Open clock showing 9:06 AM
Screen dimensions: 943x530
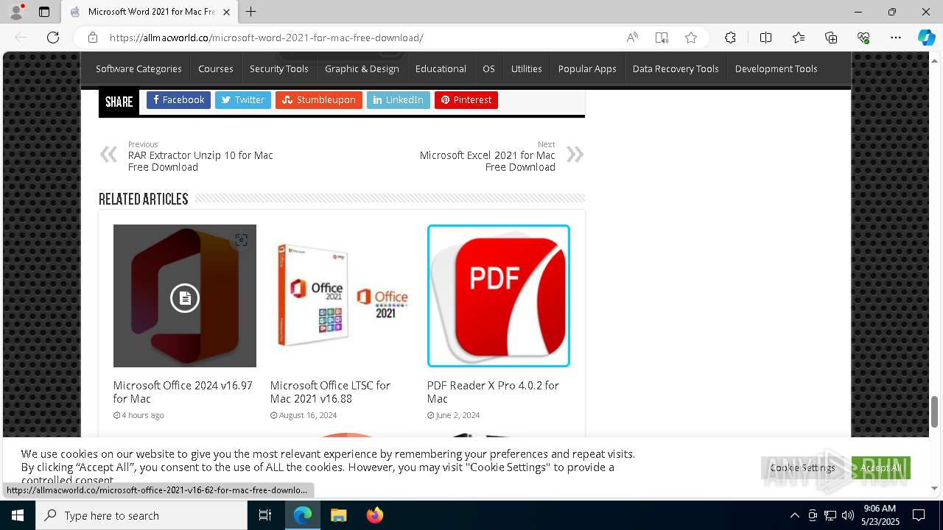coord(880,515)
